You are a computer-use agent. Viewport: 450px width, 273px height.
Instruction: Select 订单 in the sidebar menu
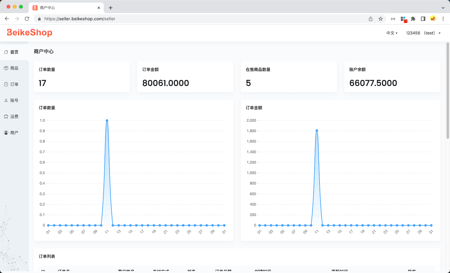point(14,84)
